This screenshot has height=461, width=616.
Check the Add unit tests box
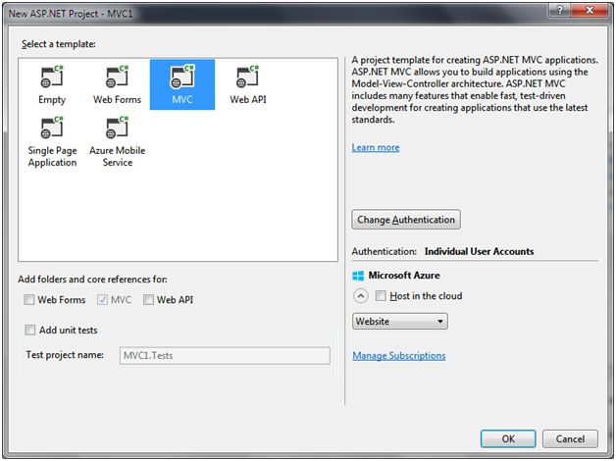29,330
